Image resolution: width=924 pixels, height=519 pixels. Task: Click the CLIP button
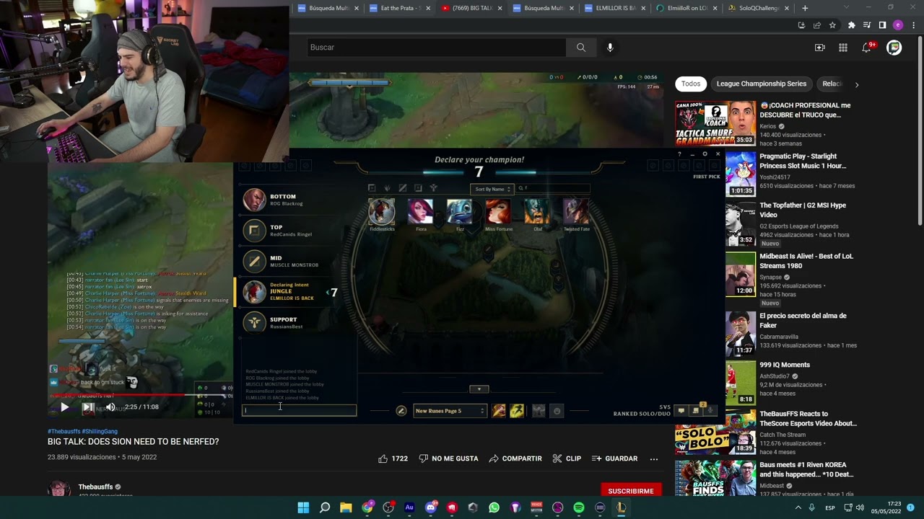(x=567, y=458)
